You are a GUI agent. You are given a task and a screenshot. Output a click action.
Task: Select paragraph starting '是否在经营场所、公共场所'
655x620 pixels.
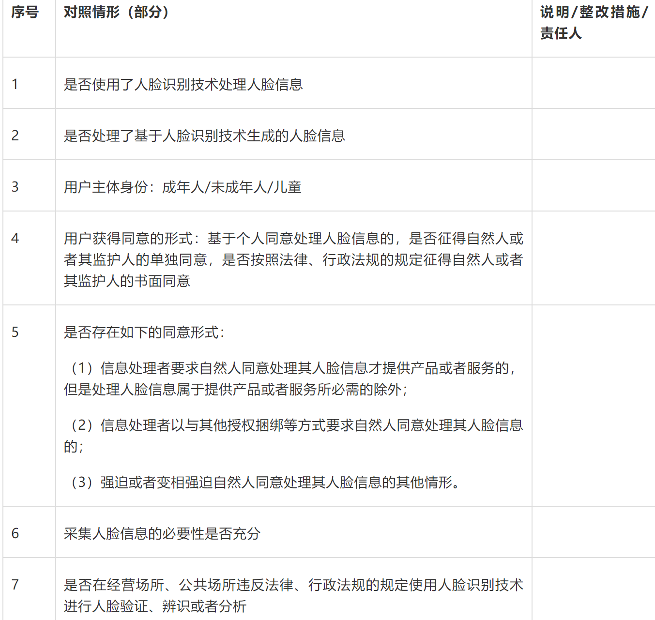tap(293, 596)
